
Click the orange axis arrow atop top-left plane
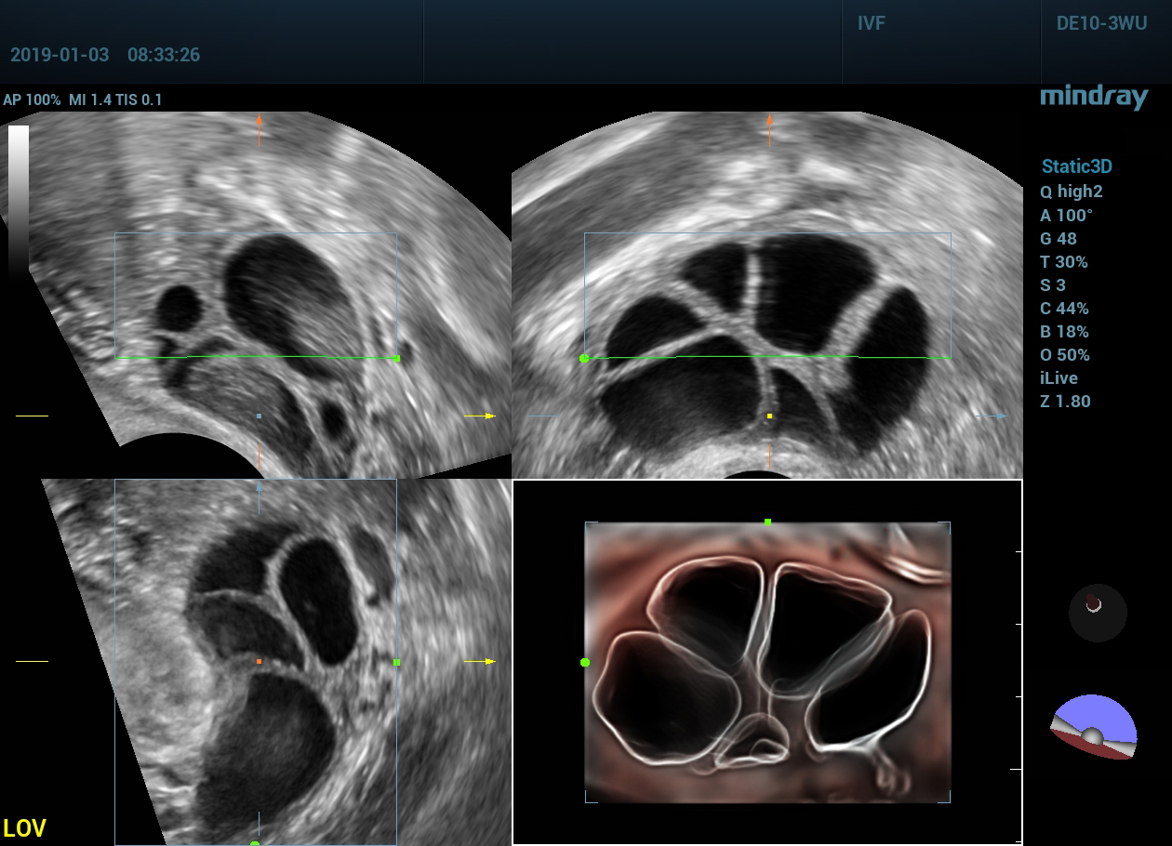pyautogui.click(x=259, y=130)
